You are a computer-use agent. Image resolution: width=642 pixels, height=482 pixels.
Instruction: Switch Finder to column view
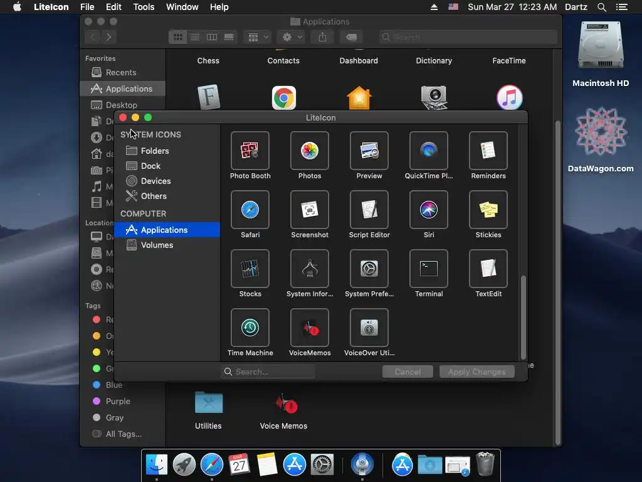212,37
